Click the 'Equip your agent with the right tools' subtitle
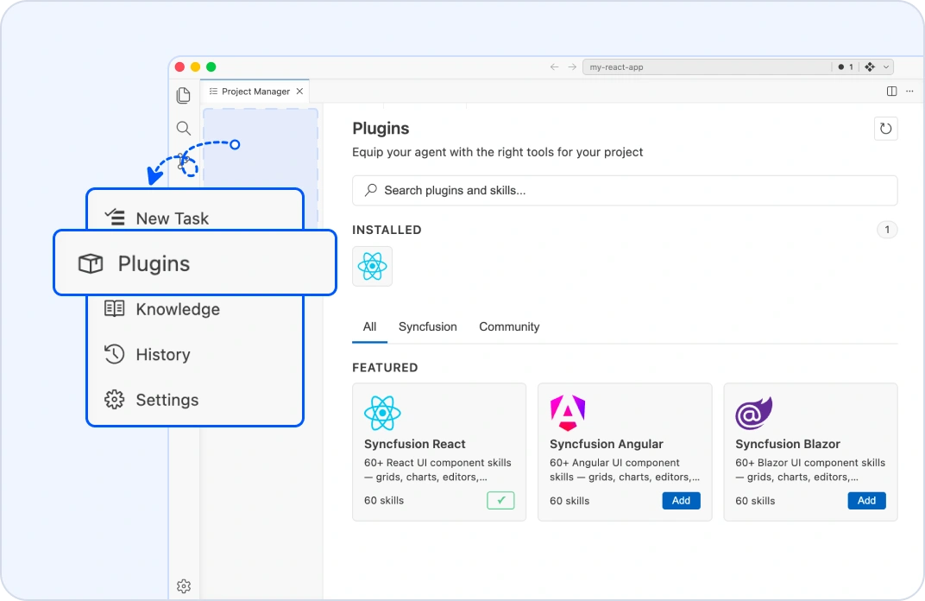 coord(497,152)
